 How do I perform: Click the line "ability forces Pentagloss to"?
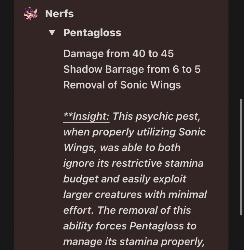pyautogui.click(x=129, y=226)
